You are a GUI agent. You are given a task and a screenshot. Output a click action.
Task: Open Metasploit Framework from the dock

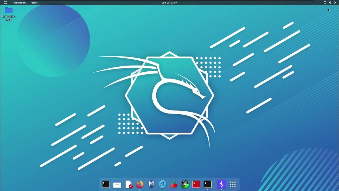pyautogui.click(x=151, y=184)
